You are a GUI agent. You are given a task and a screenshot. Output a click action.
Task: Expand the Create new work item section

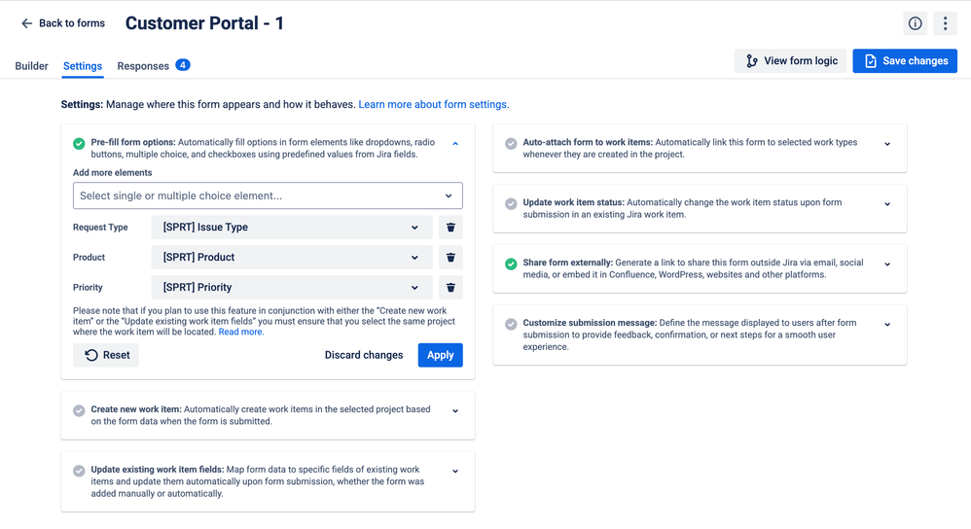pos(455,410)
